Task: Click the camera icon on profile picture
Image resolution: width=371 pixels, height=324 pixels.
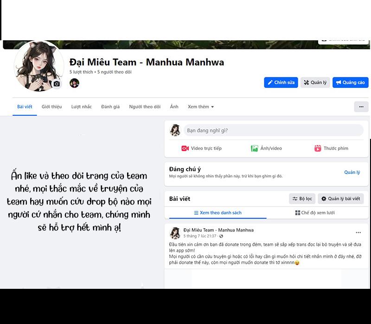Action: coord(57,84)
